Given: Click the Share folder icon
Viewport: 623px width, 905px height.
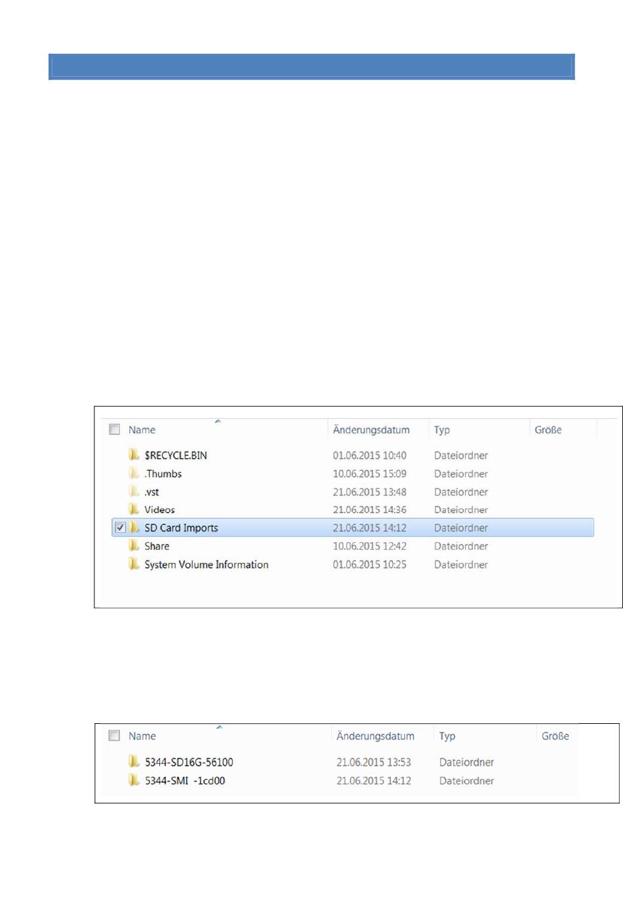Looking at the screenshot, I should [x=134, y=545].
